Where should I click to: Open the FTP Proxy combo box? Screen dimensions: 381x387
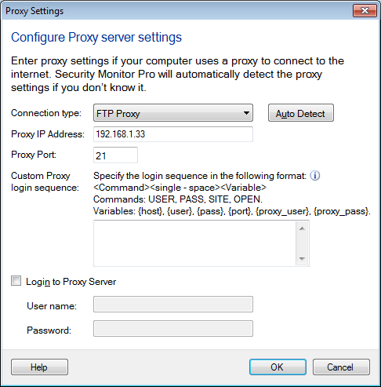173,113
